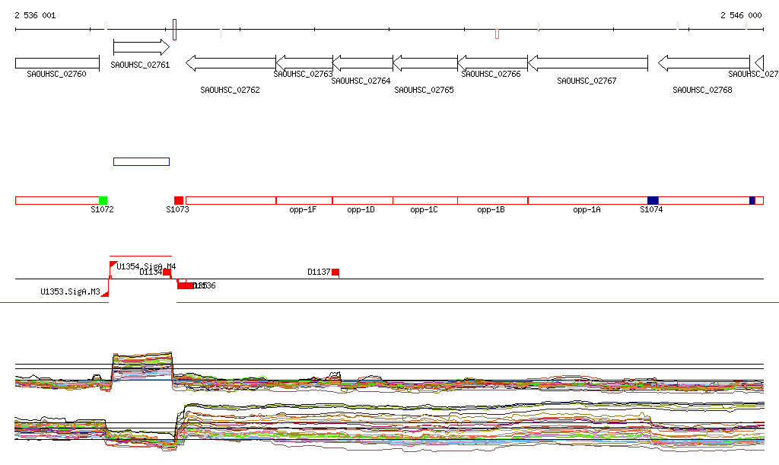Click the SAOUHSC_02765 gene label
Viewport: 779px width, 465px height.
[x=424, y=90]
